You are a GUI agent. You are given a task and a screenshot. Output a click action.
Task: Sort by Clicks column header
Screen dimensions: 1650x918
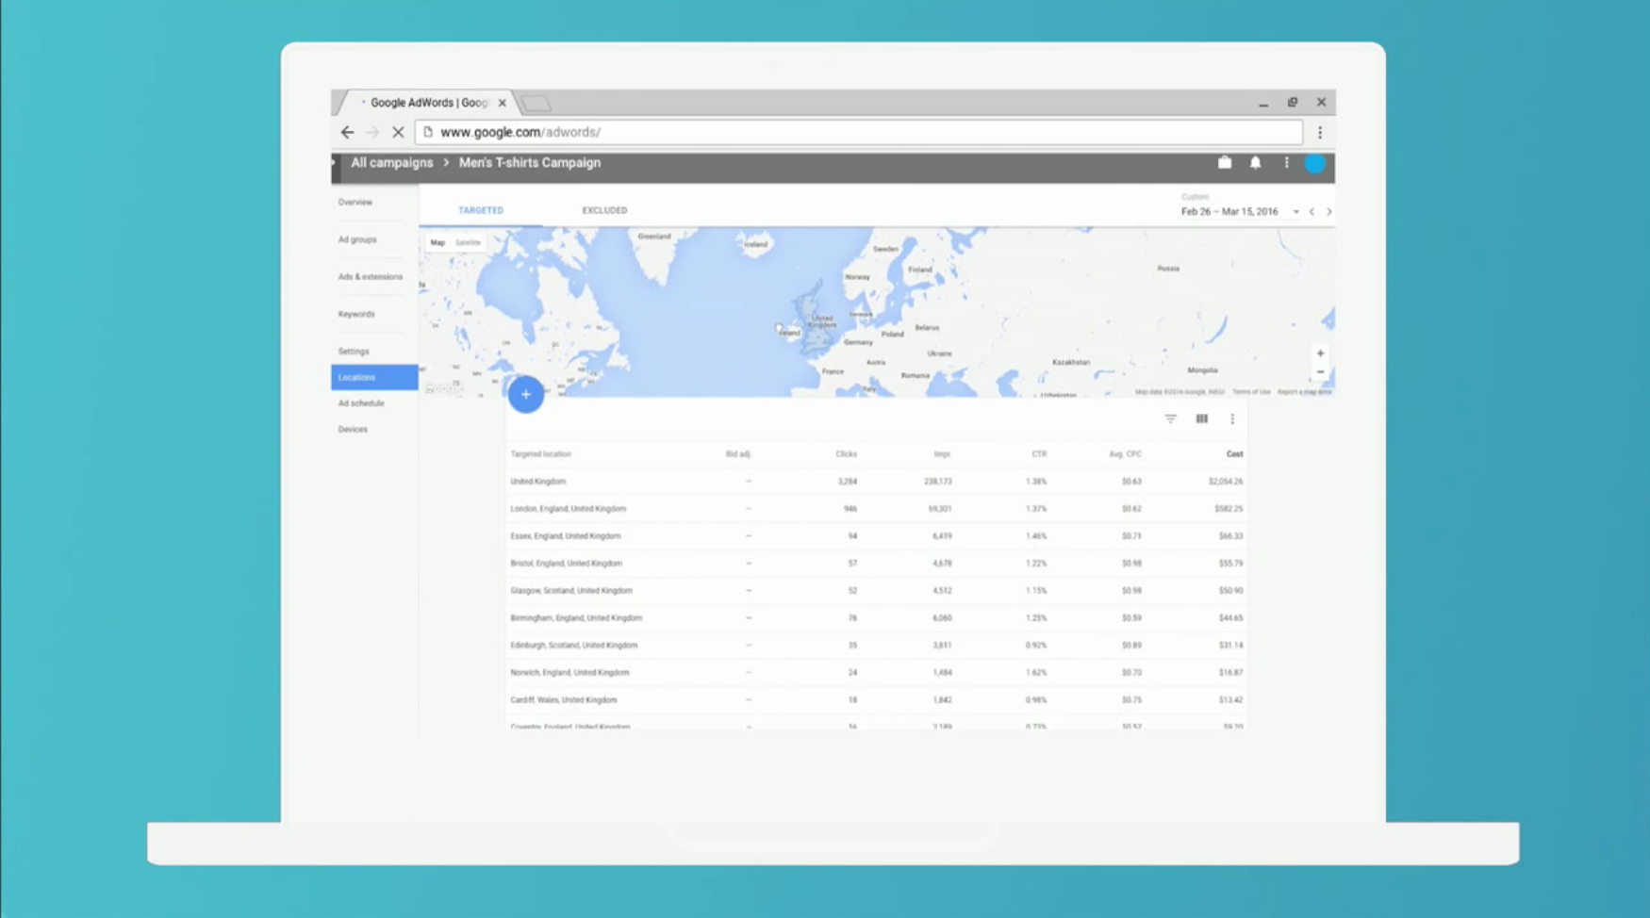coord(846,454)
